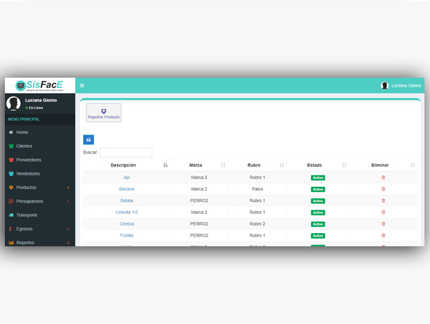Sort by Estado column sort icon
This screenshot has height=324, width=430.
point(344,165)
